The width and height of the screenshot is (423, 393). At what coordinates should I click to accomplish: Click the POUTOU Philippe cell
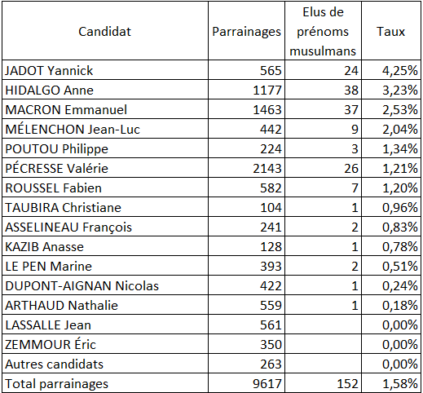pyautogui.click(x=105, y=148)
